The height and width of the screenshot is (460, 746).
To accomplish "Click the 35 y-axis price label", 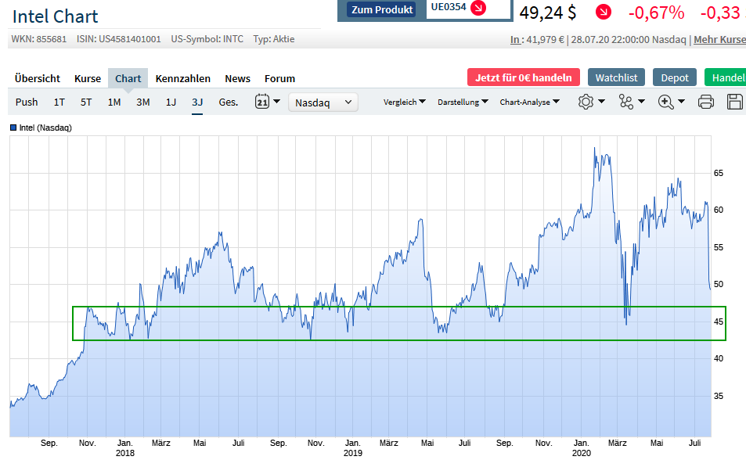I will [719, 396].
